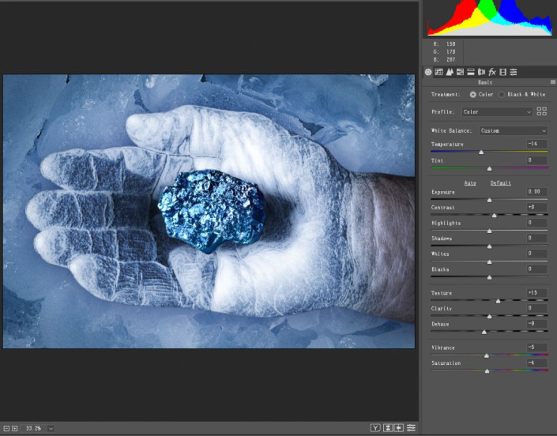Open the Basic panel tab icon
Screen dimensions: 557x436
[428, 72]
